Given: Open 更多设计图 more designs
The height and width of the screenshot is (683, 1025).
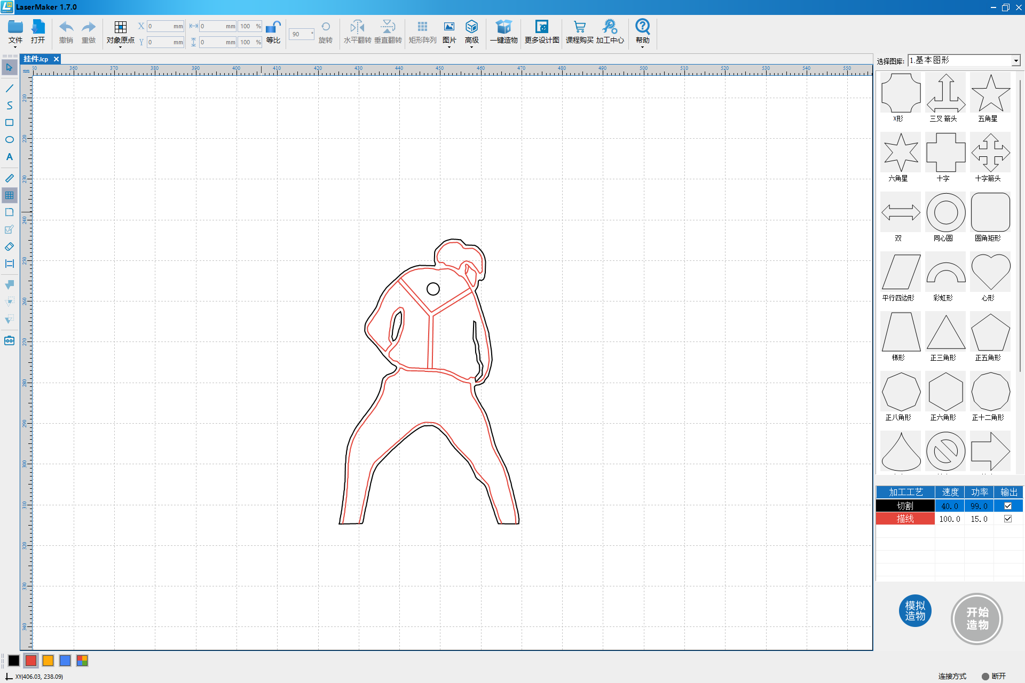Looking at the screenshot, I should 542,32.
